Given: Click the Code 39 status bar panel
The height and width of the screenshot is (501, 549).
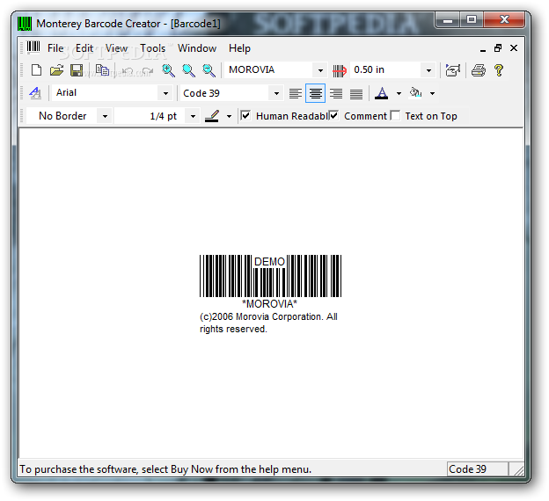Looking at the screenshot, I should tap(477, 469).
